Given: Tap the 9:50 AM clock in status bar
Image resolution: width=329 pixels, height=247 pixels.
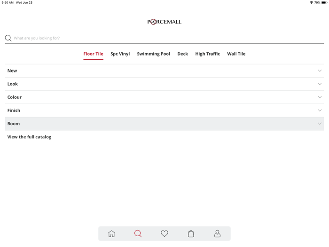Looking at the screenshot, I should point(8,2).
